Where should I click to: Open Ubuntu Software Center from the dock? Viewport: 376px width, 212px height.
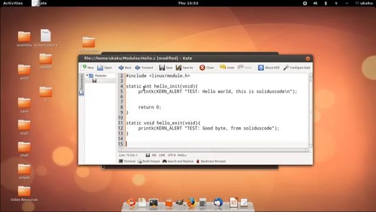coord(169,203)
